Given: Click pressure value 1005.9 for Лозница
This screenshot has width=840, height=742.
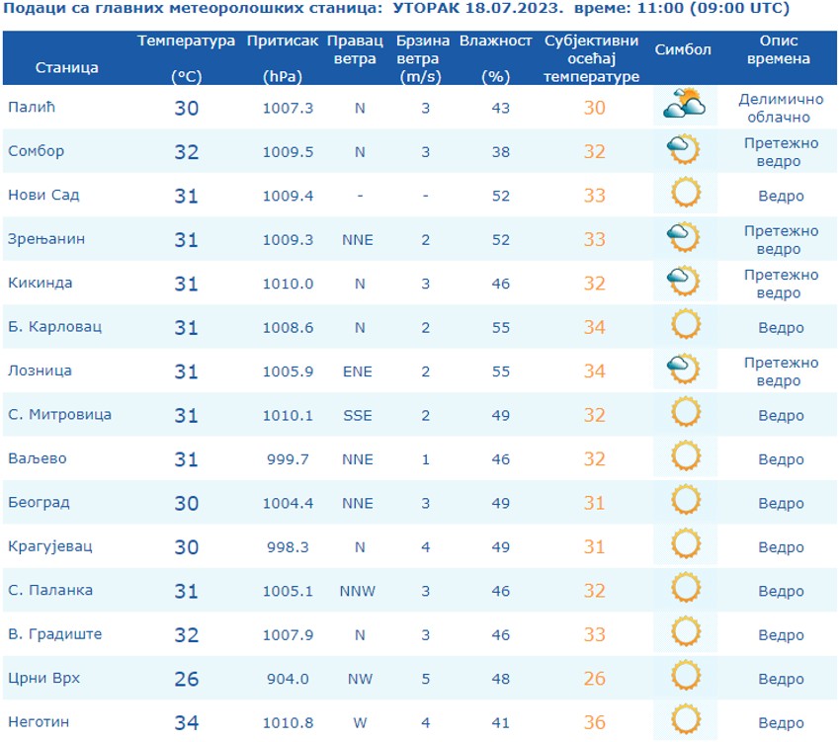Looking at the screenshot, I should point(288,371).
